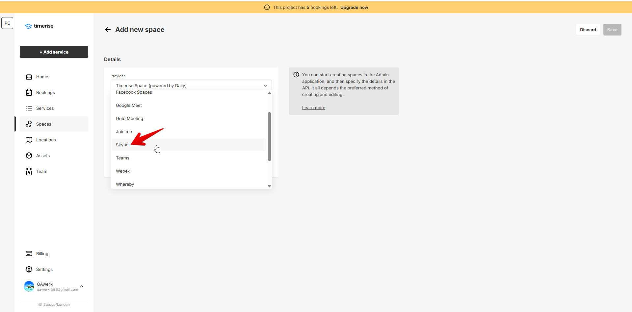
Task: Select Google Meet from provider list
Action: (189, 105)
